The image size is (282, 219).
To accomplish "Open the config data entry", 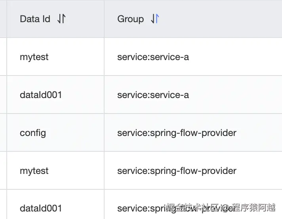I will 33,133.
